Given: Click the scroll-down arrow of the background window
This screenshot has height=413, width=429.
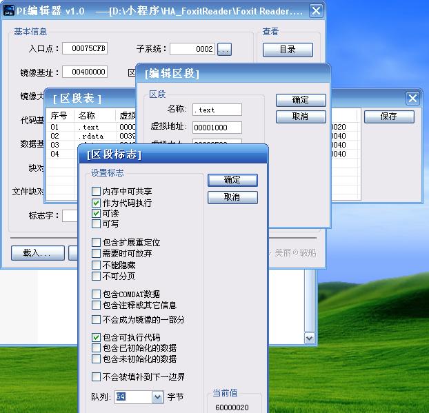Looking at the screenshot, I should (x=310, y=338).
